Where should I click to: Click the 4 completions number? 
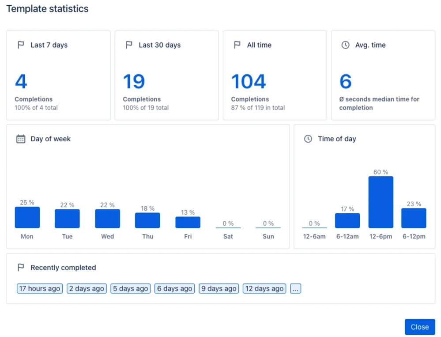tap(21, 82)
